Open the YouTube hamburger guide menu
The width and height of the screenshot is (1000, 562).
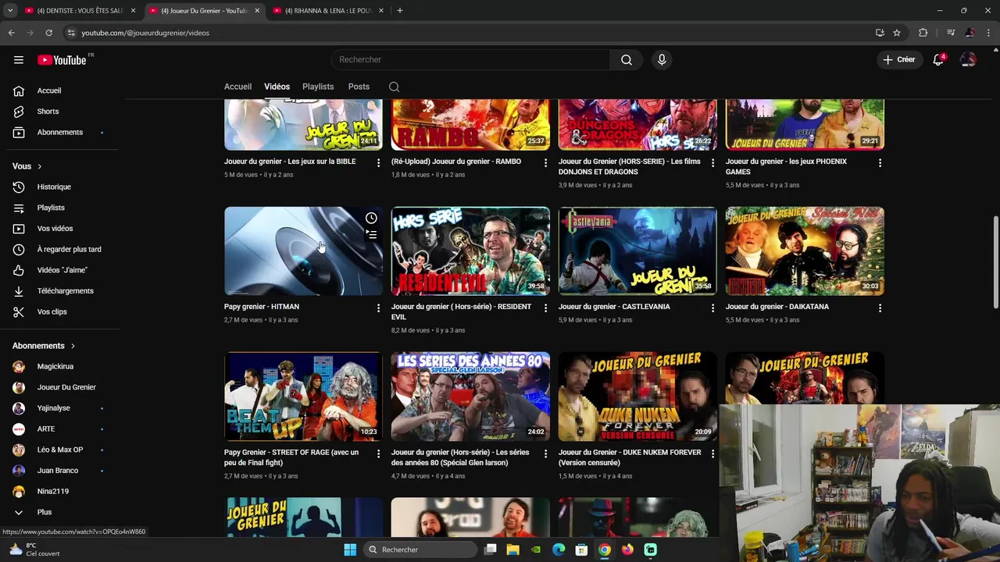tap(19, 59)
